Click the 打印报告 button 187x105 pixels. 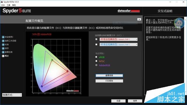109,81
